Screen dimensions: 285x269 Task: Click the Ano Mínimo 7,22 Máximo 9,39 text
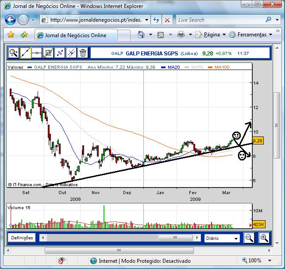point(121,67)
